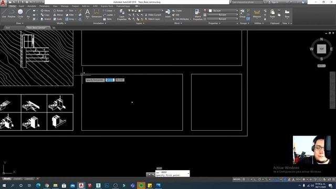Switch to the Output ribbon tab

[x=75, y=6]
